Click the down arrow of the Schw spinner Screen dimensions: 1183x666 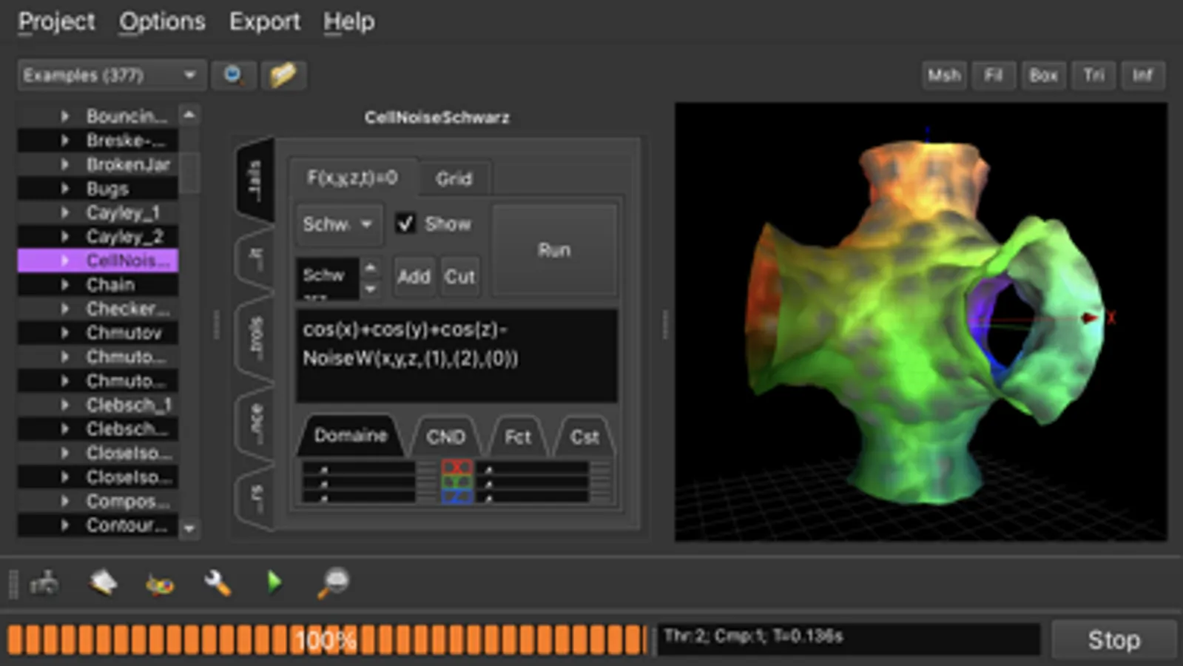(x=370, y=288)
